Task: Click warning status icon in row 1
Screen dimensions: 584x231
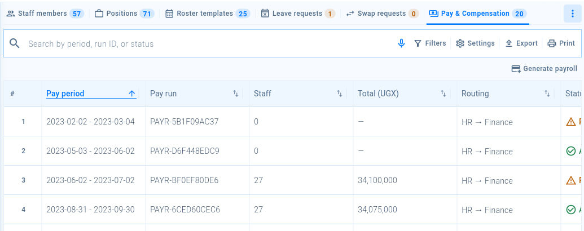Action: tap(570, 122)
